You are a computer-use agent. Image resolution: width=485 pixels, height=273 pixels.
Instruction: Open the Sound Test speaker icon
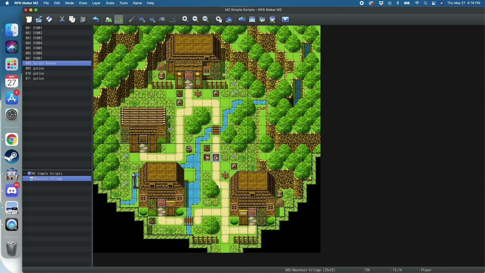pyautogui.click(x=242, y=19)
